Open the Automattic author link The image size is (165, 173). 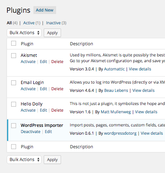point(114,69)
